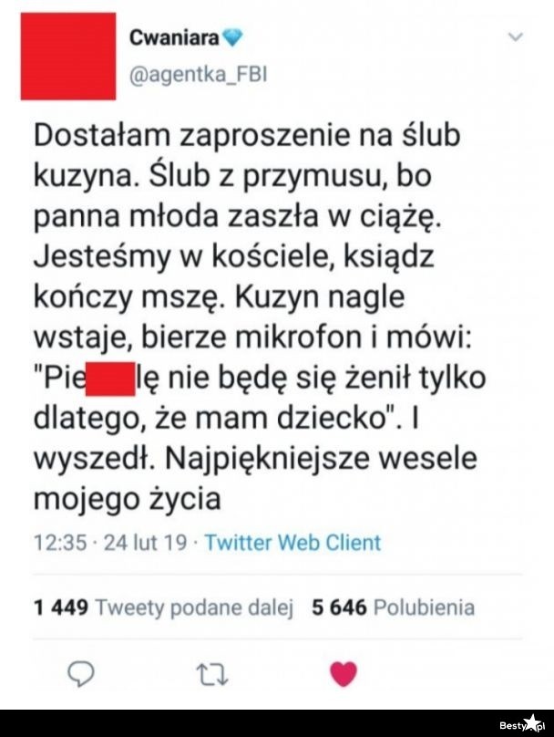Click the retweet arrows icon
Screen dimensions: 554x737
coord(210,673)
